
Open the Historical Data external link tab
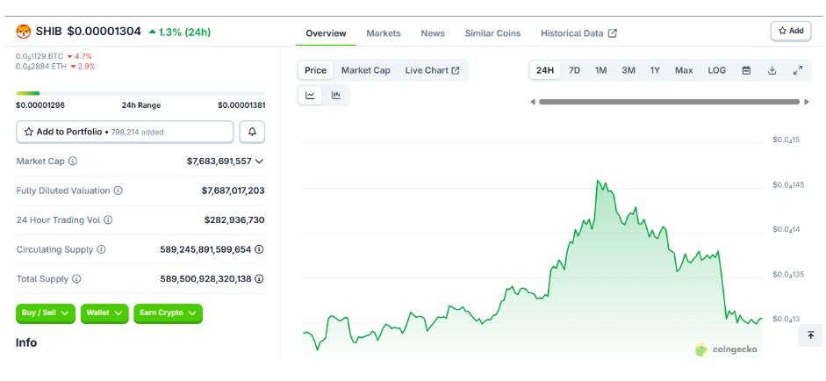578,33
